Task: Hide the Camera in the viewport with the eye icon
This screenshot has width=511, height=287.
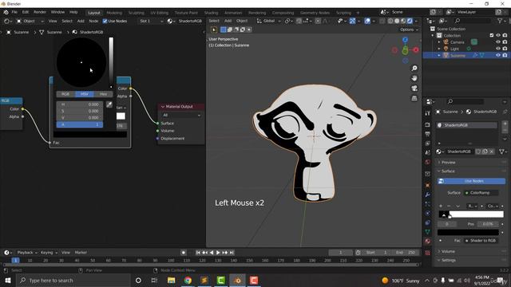Action: click(498, 42)
